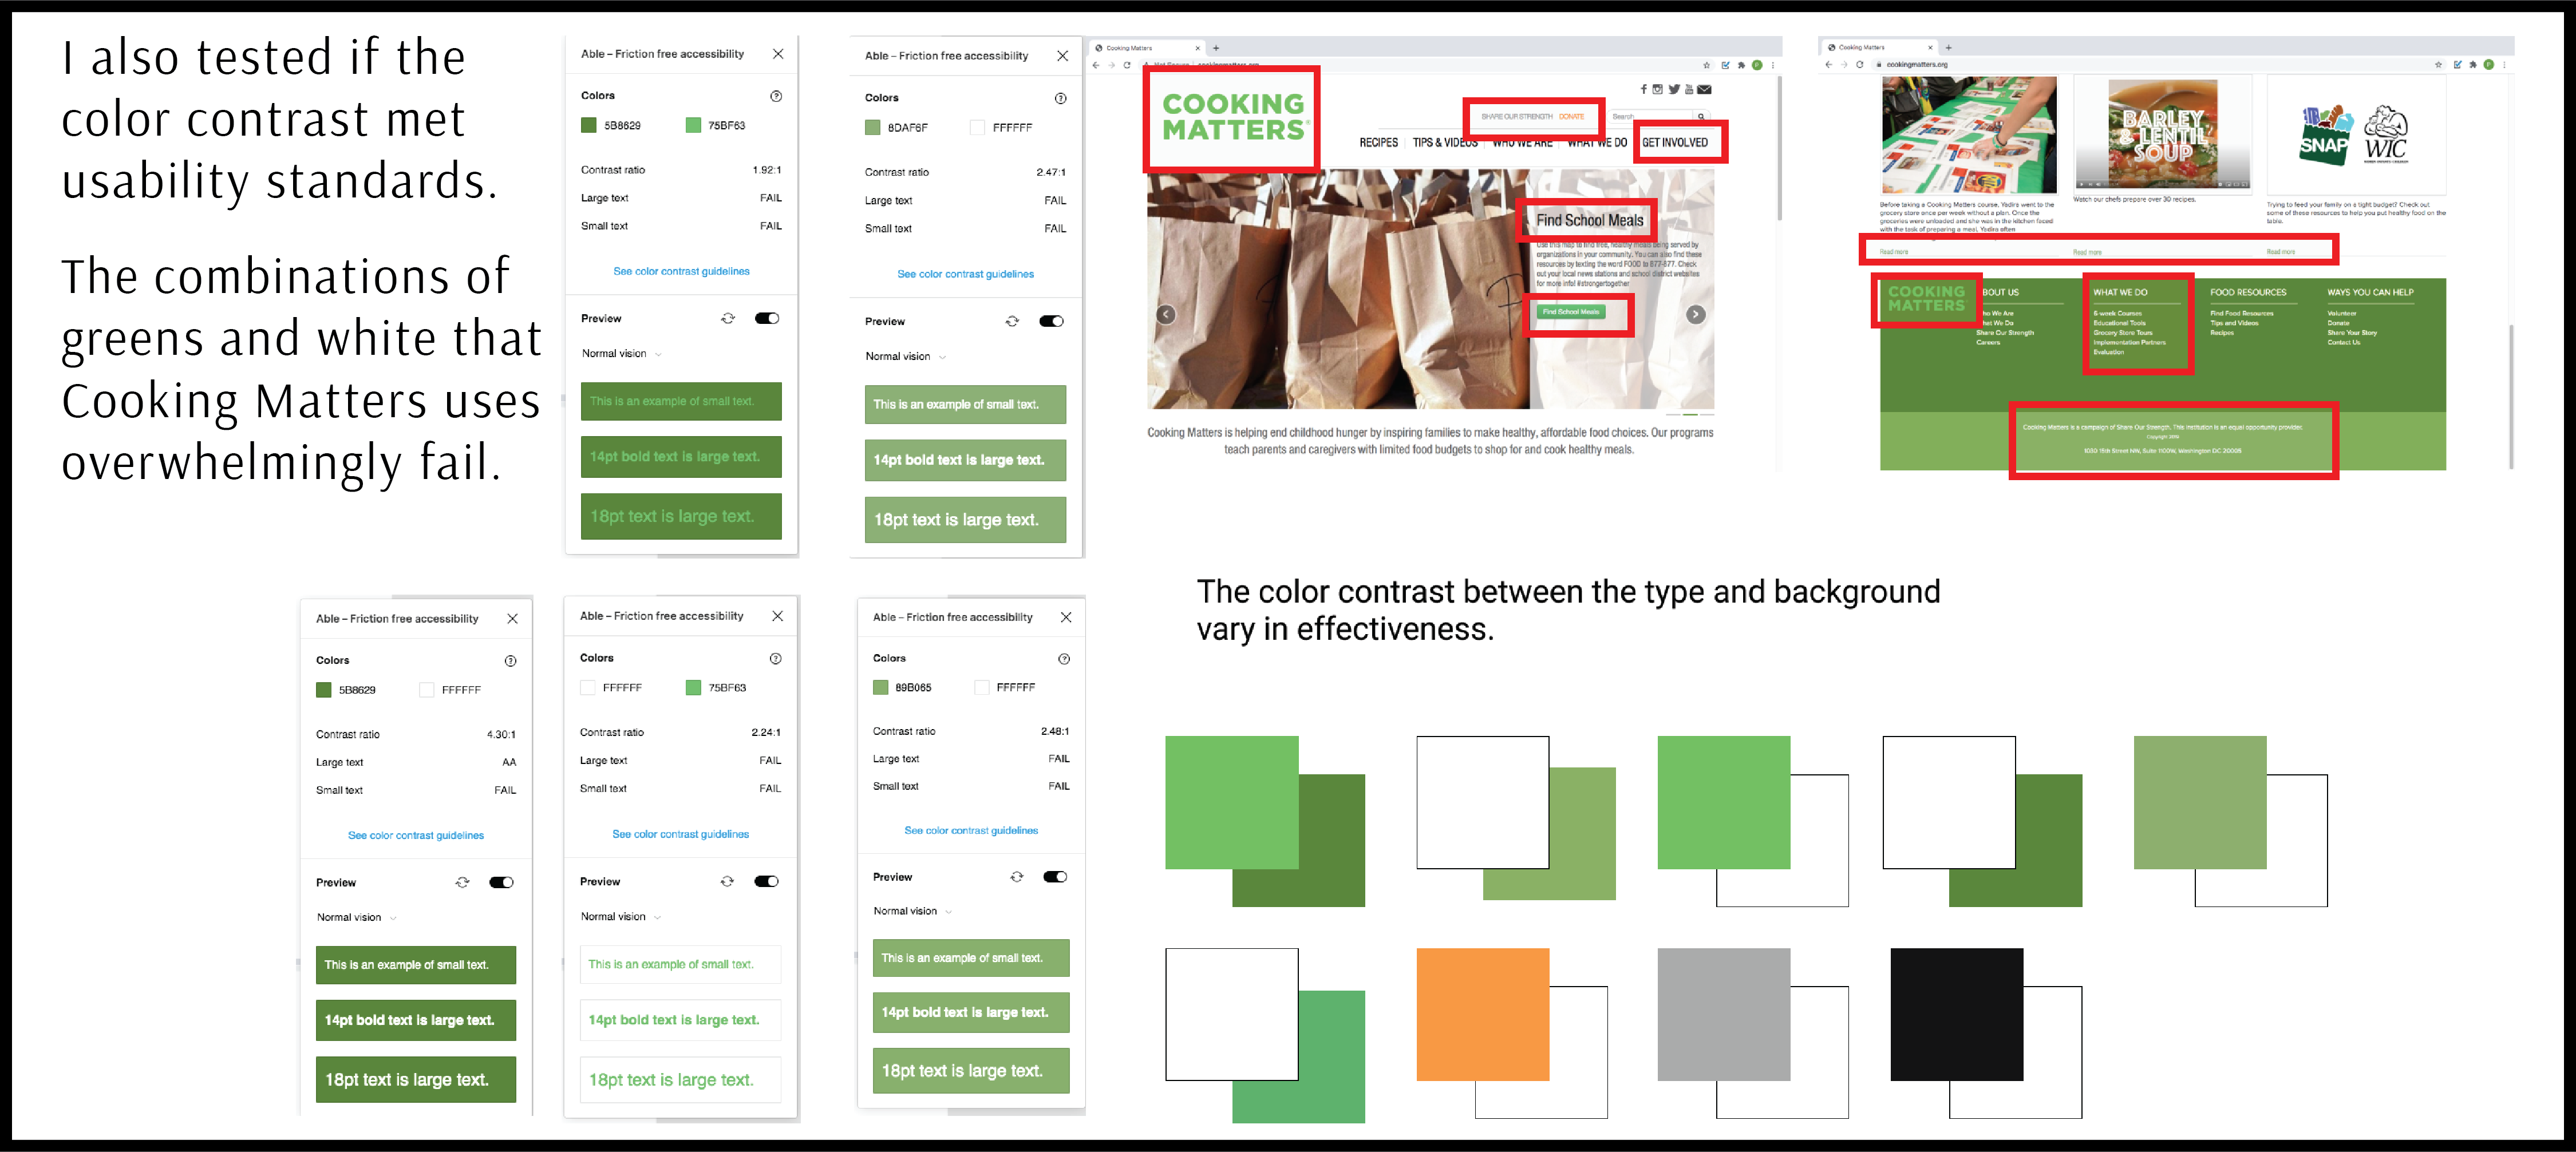This screenshot has width=2576, height=1152.
Task: Open the help icon in the 4.30:1 contrast panel
Action: (511, 661)
